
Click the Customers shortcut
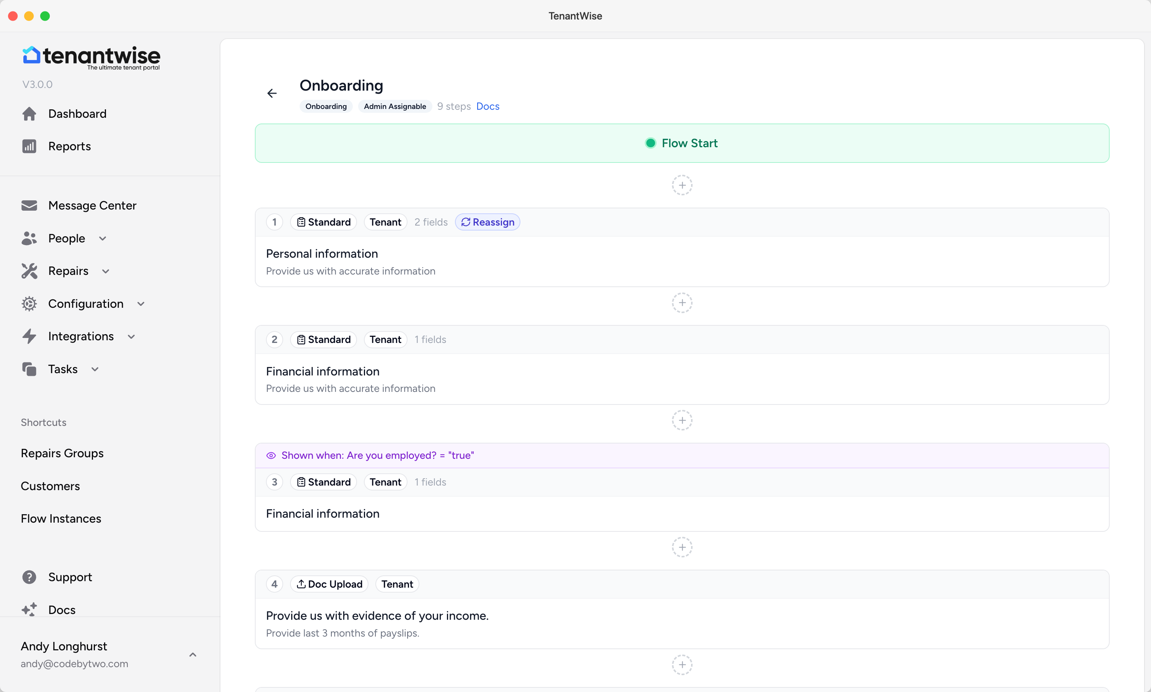(x=50, y=486)
